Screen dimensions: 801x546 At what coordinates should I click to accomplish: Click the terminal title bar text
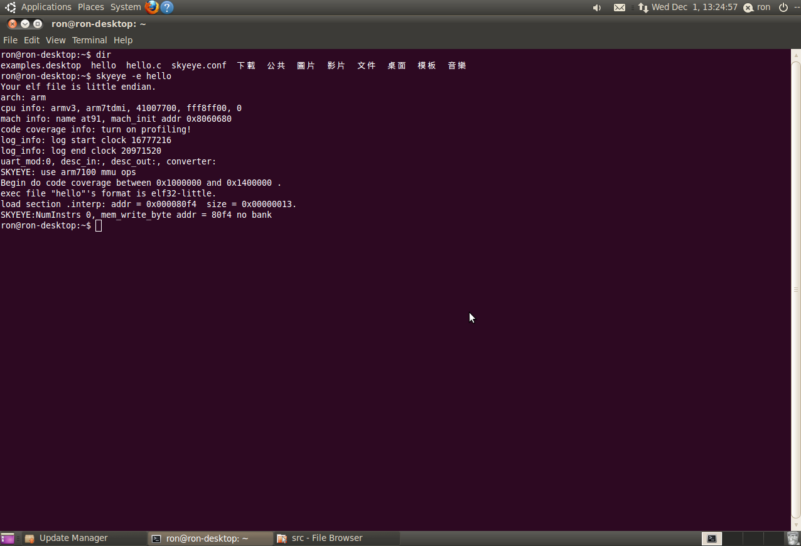click(x=99, y=24)
